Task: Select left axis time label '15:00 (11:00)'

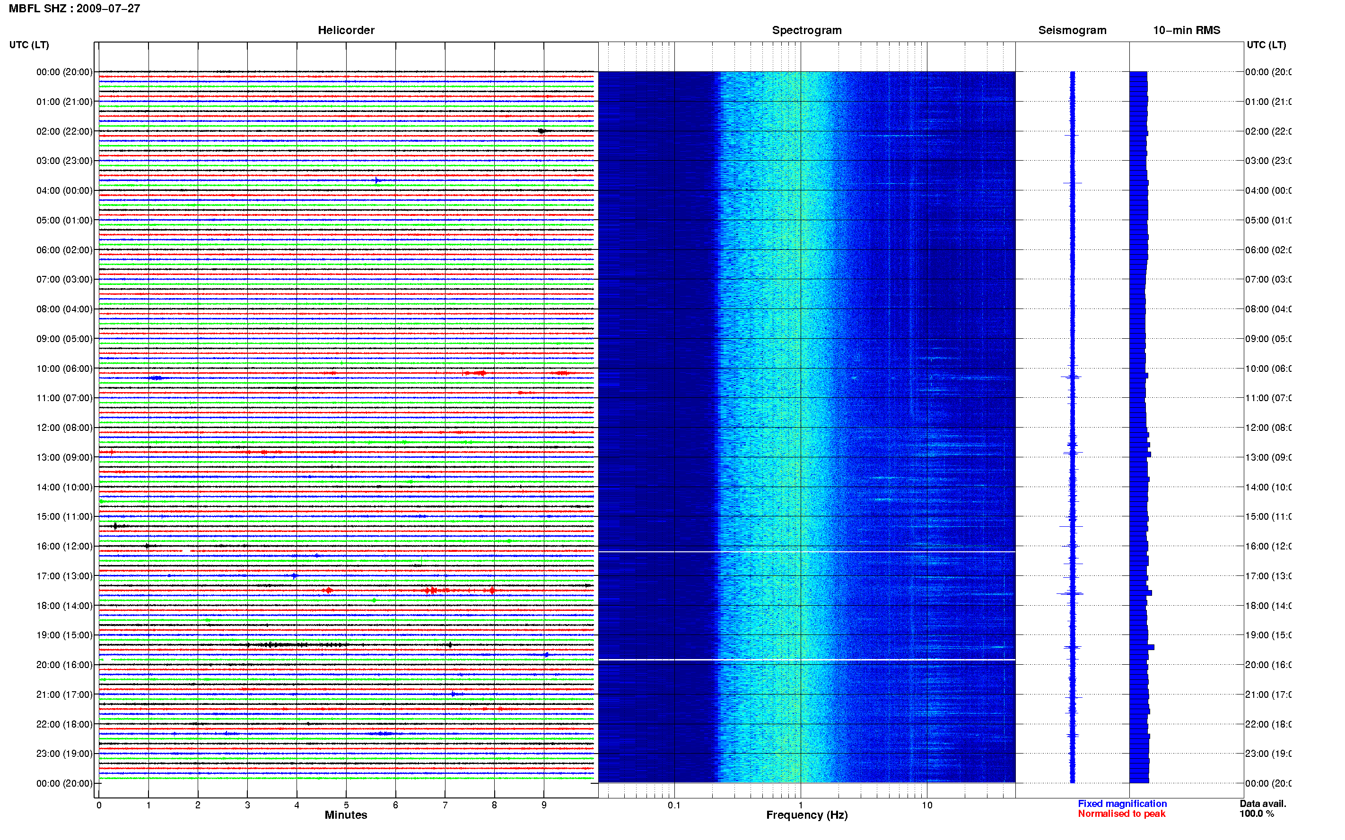Action: [x=64, y=516]
